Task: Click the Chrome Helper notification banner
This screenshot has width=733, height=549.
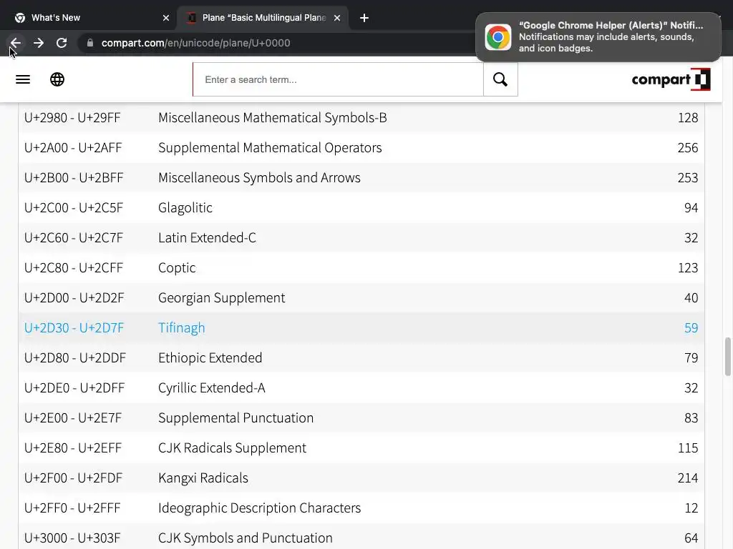Action: point(598,36)
